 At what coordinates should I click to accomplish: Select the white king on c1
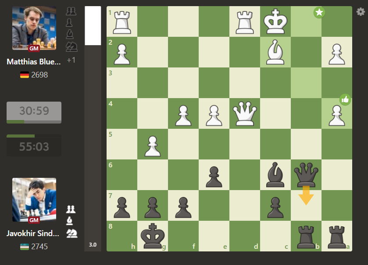coord(275,21)
